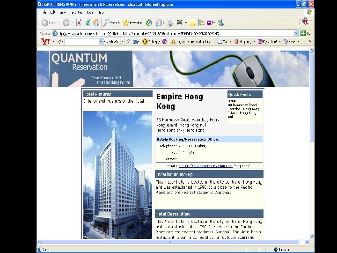Open the address bar URL dropdown
Screen dimensions: 337x253
296,33
